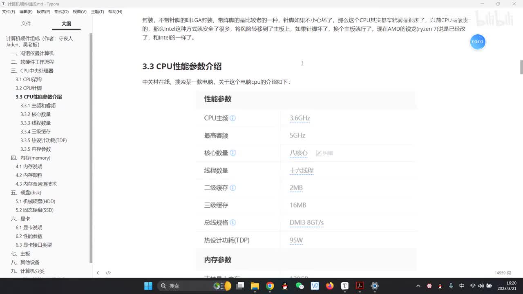The width and height of the screenshot is (523, 294).
Task: Go to 4.2 内存颗粒
Action: [29, 175]
